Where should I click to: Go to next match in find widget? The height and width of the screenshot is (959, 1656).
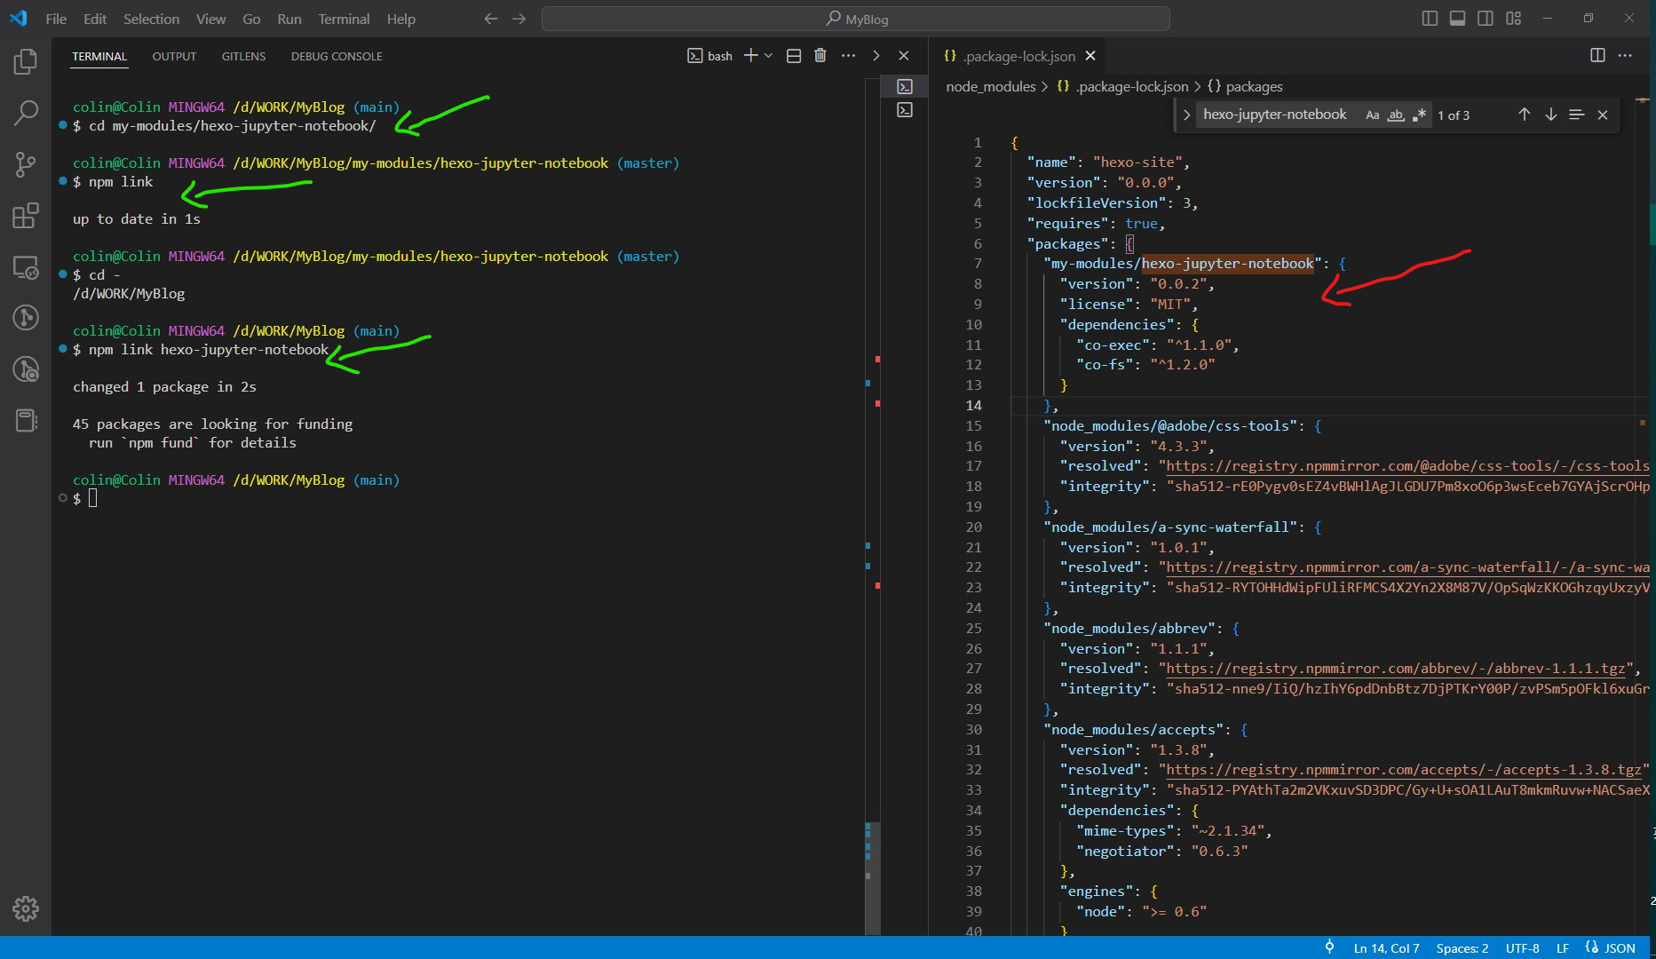(1550, 115)
